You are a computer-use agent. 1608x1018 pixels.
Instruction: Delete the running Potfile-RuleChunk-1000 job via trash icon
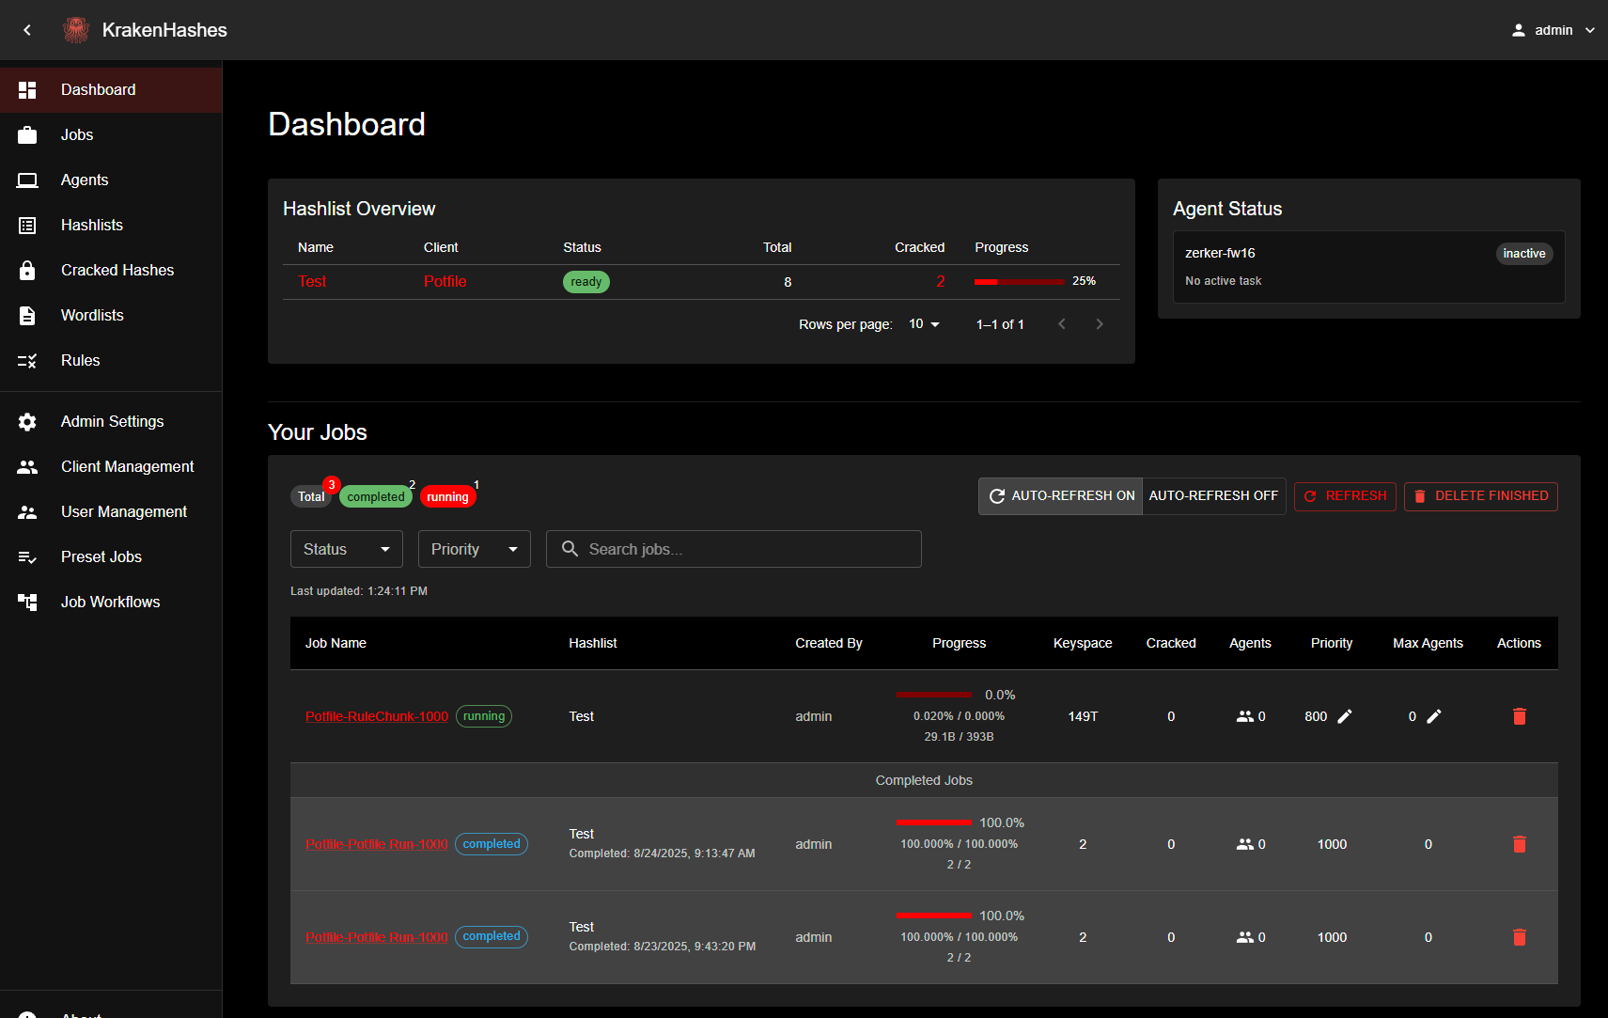[1520, 716]
